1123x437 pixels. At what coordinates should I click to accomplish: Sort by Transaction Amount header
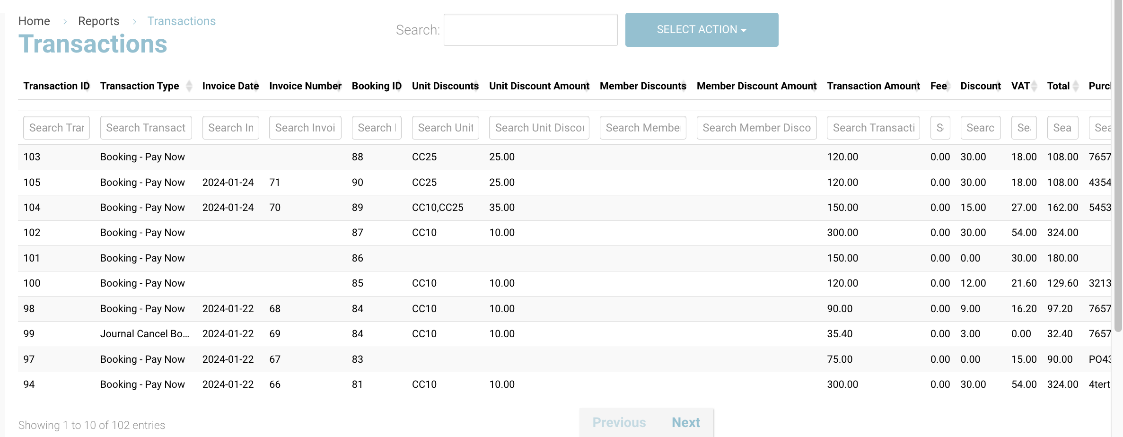click(x=873, y=86)
